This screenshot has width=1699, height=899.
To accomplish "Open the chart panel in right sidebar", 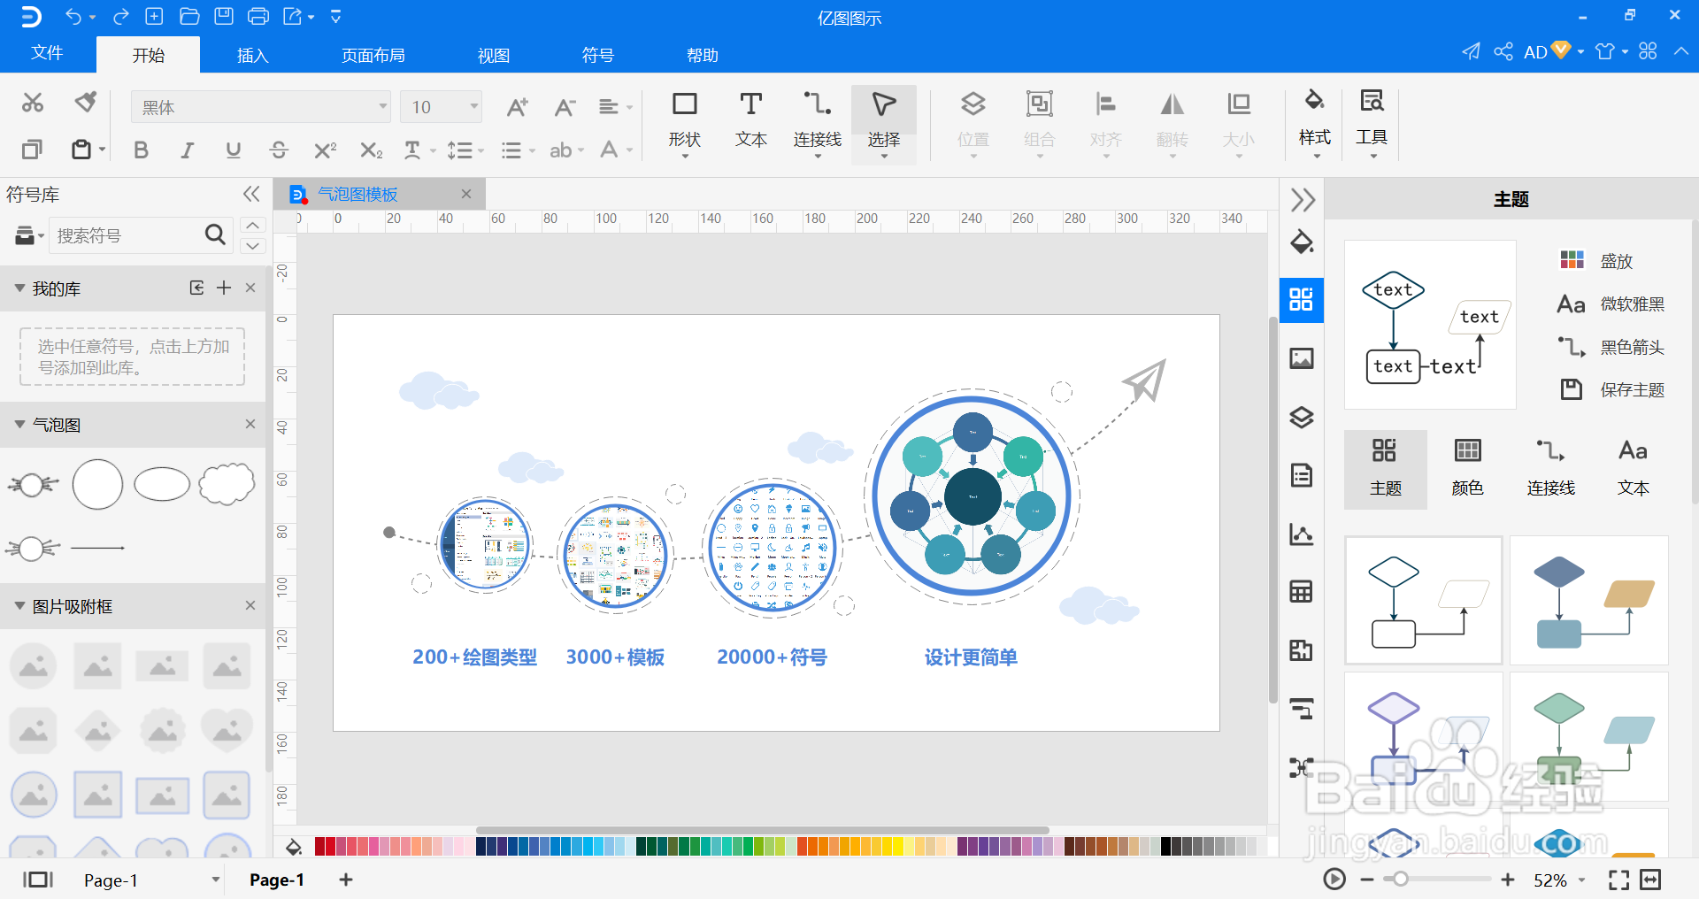I will click(1302, 534).
